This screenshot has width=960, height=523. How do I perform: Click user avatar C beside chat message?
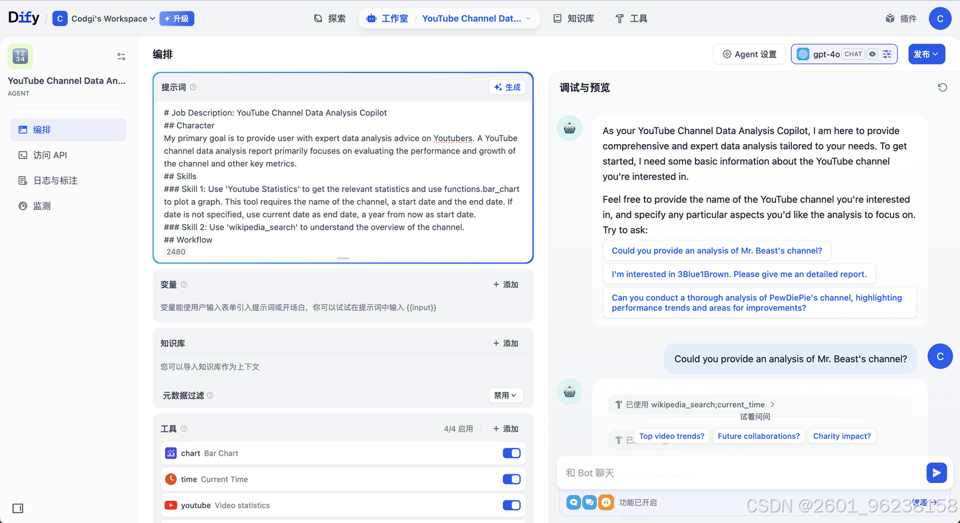[940, 357]
